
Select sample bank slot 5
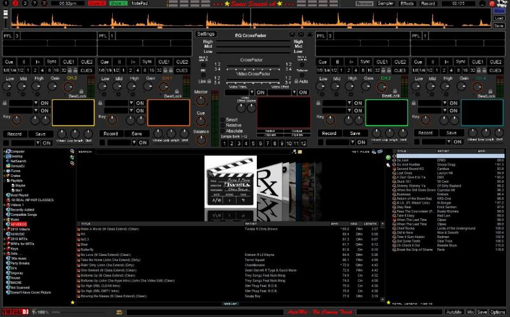tap(253, 143)
